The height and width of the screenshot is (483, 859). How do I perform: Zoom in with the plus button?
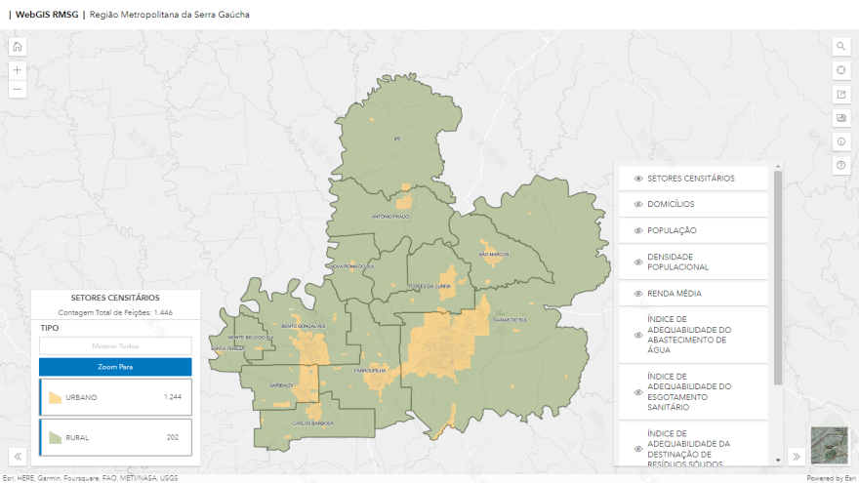tap(18, 70)
